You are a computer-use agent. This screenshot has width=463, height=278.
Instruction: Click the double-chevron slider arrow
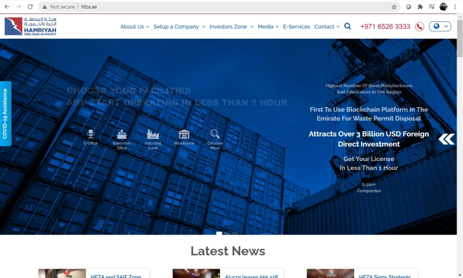tap(446, 139)
